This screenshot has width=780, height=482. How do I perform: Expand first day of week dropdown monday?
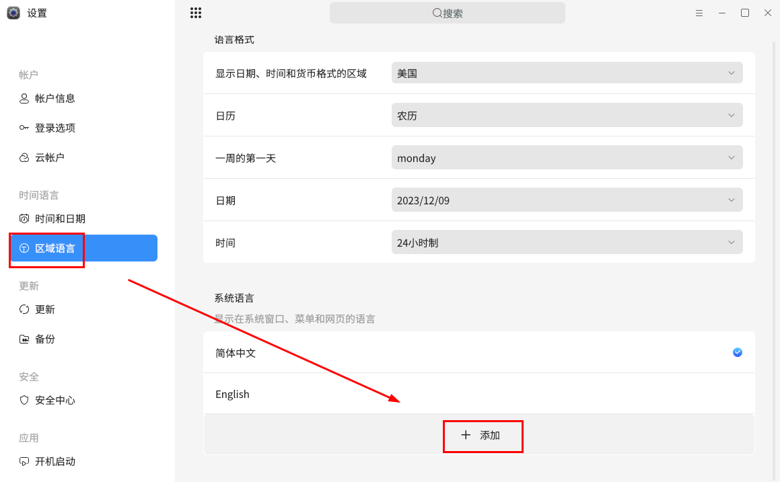point(567,158)
